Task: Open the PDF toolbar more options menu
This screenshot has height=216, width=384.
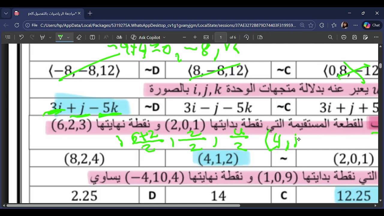Action: click(x=376, y=37)
